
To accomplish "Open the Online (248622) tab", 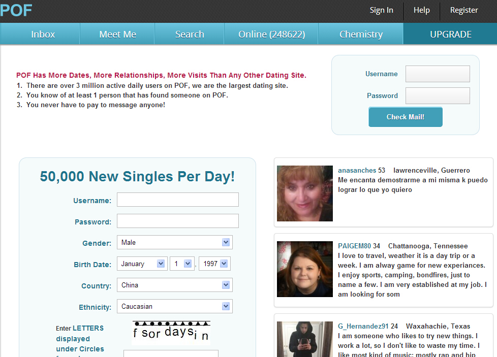I will click(271, 34).
